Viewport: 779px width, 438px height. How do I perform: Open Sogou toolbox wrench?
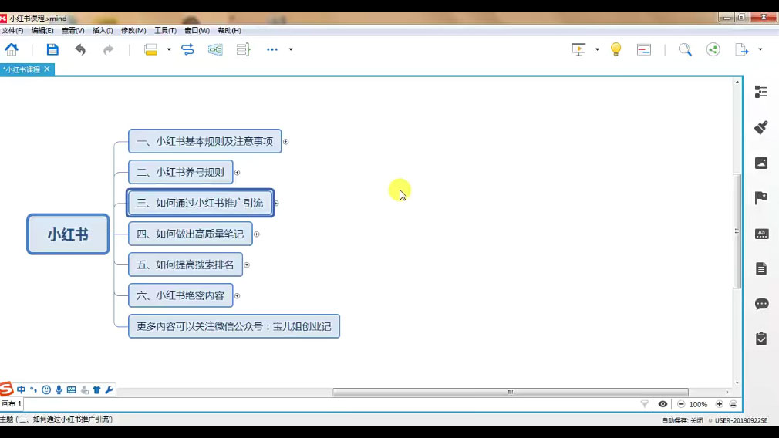pyautogui.click(x=110, y=390)
